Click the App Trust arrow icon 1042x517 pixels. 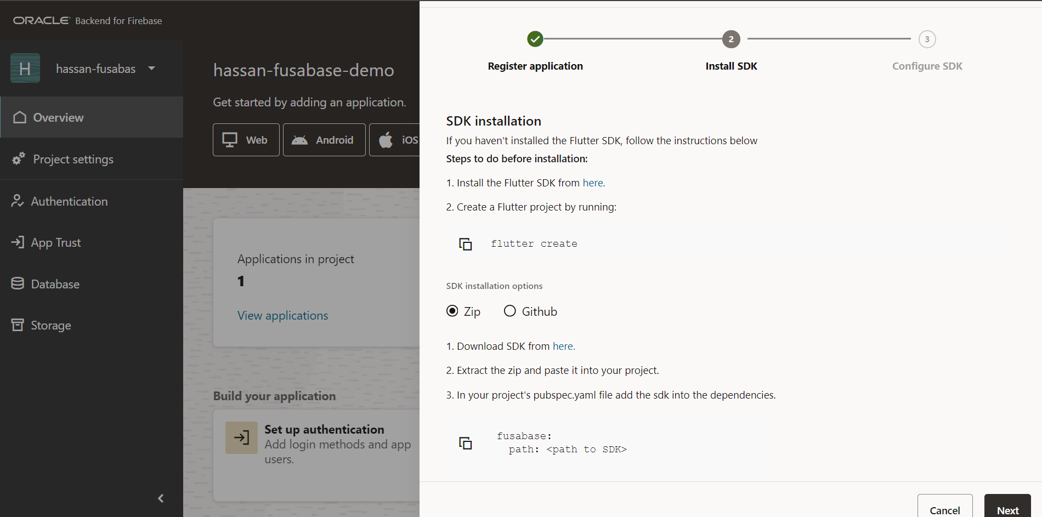click(18, 242)
